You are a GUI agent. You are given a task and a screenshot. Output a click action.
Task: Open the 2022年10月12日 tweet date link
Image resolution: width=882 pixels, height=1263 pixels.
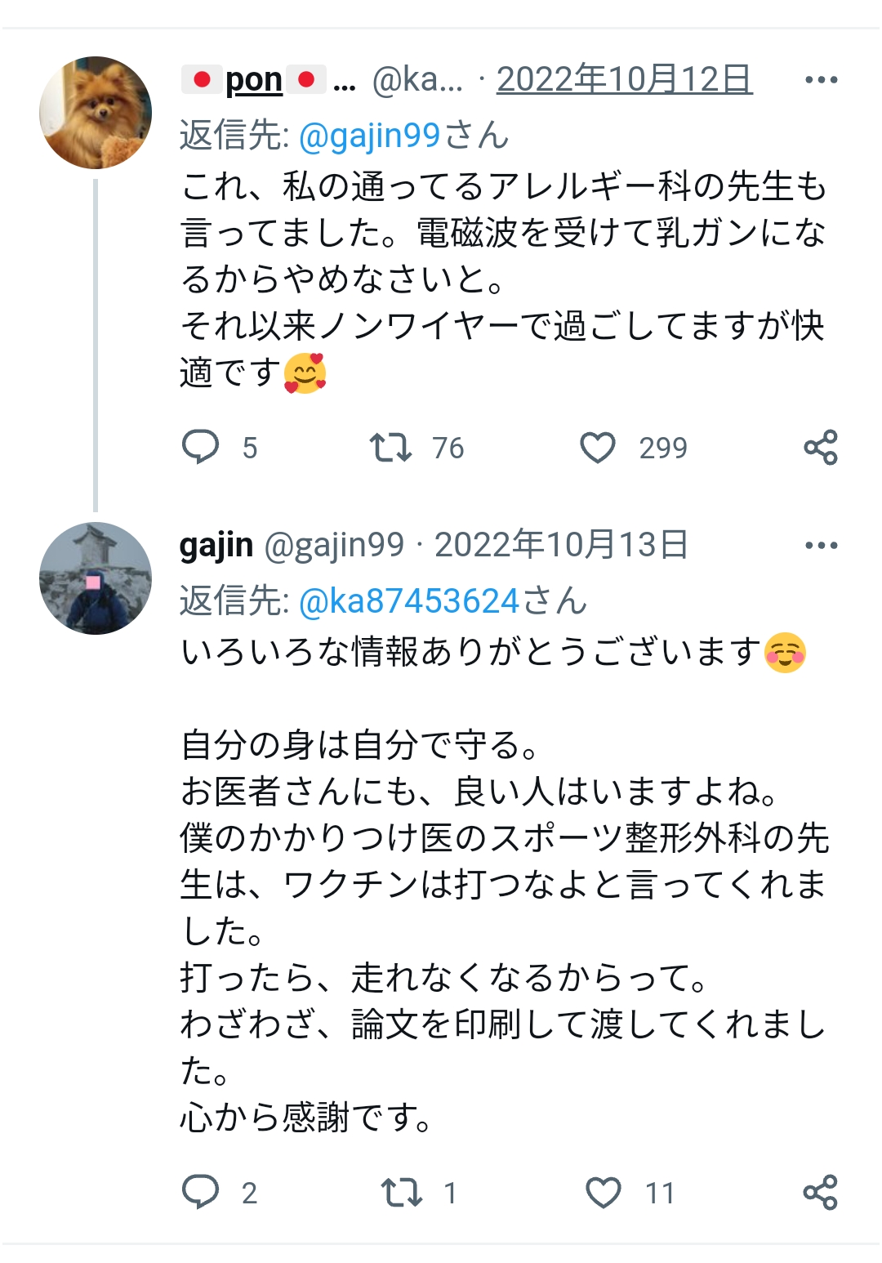pyautogui.click(x=625, y=79)
